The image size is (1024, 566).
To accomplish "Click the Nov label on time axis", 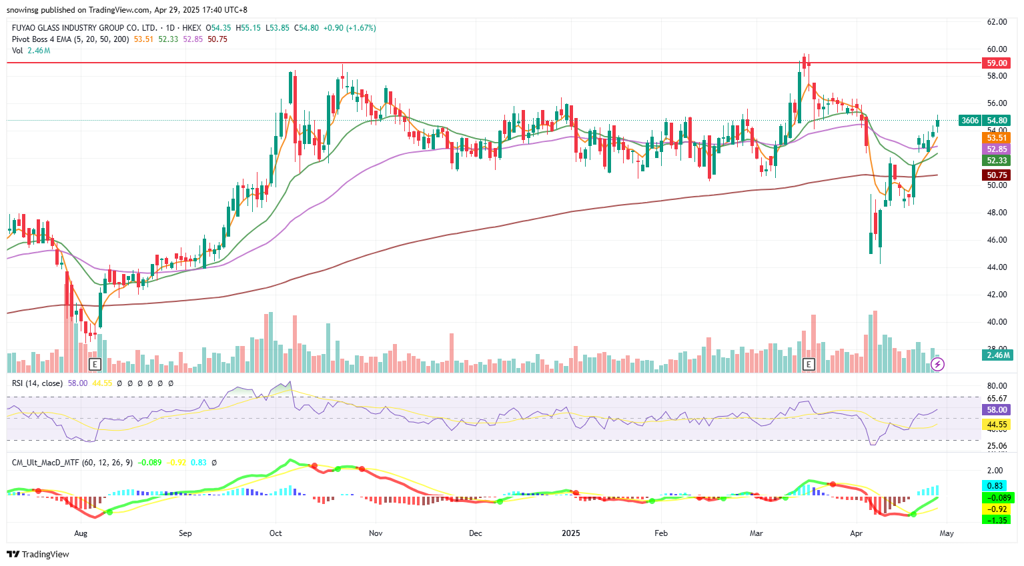I will coord(376,533).
